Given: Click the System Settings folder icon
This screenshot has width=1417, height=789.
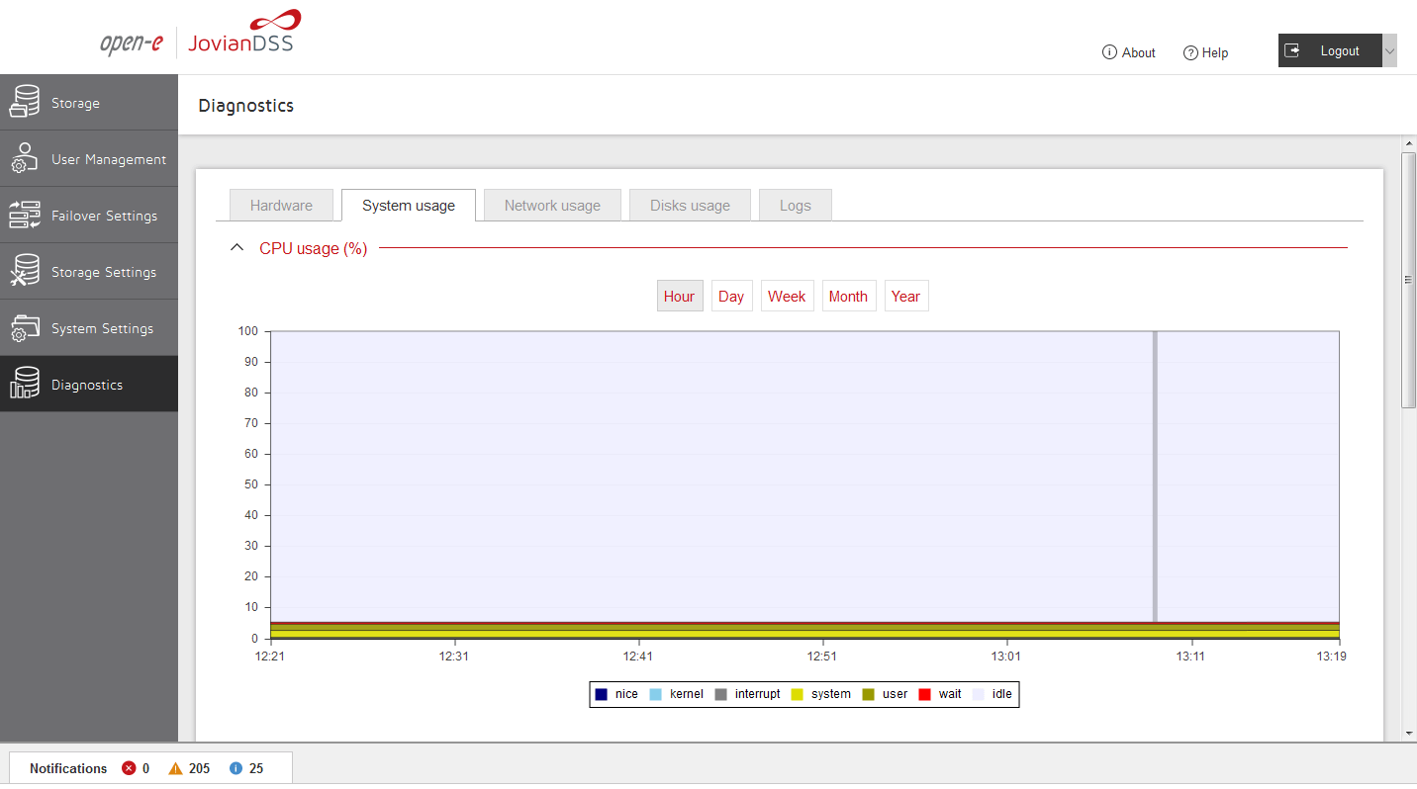Looking at the screenshot, I should point(25,328).
